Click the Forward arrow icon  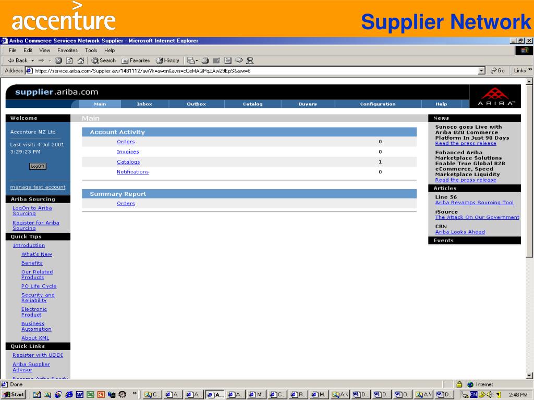[42, 60]
